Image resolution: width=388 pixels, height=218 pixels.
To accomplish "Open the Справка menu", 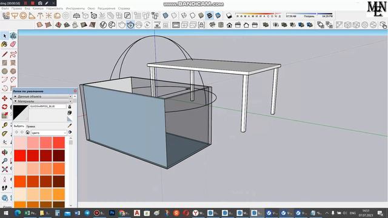I will (x=124, y=8).
